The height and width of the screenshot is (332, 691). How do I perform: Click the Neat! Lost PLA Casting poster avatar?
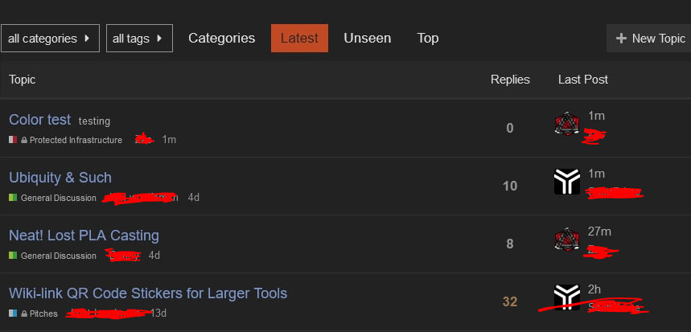(567, 239)
